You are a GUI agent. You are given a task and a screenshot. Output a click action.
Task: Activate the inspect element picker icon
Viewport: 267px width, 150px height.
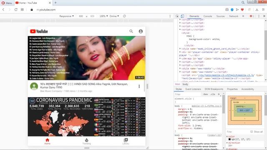click(x=177, y=16)
